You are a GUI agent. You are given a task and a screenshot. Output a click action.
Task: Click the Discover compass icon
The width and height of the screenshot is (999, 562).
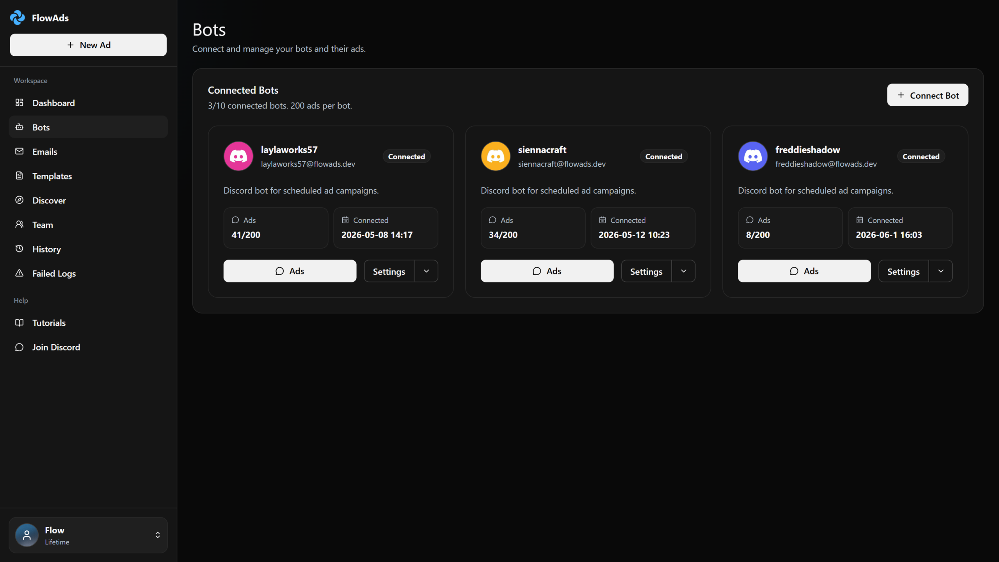tap(19, 200)
